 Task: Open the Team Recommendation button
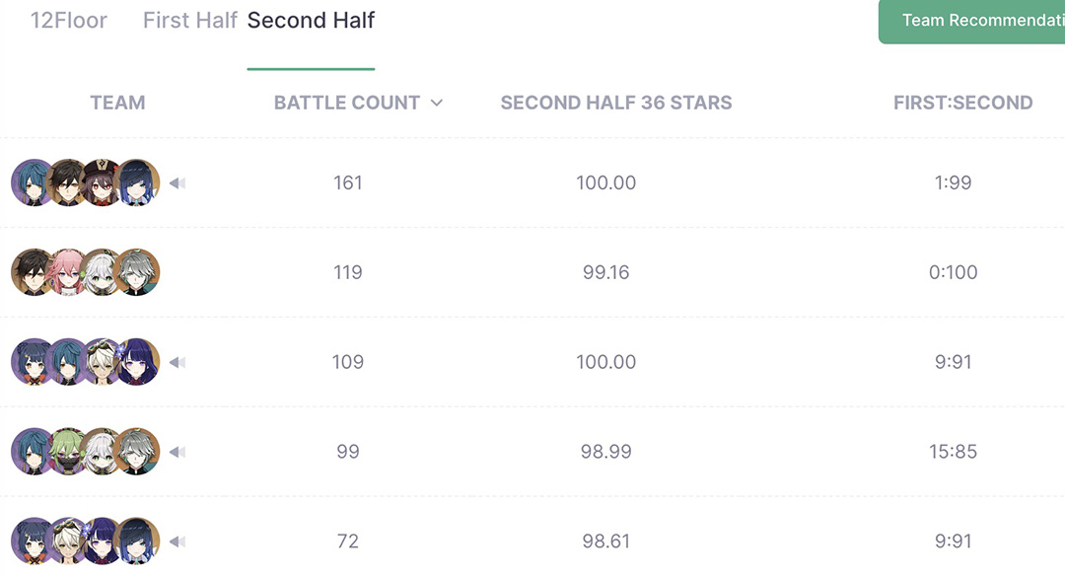(x=972, y=21)
